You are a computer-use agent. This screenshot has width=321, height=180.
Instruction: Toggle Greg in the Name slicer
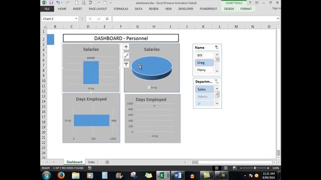point(204,62)
